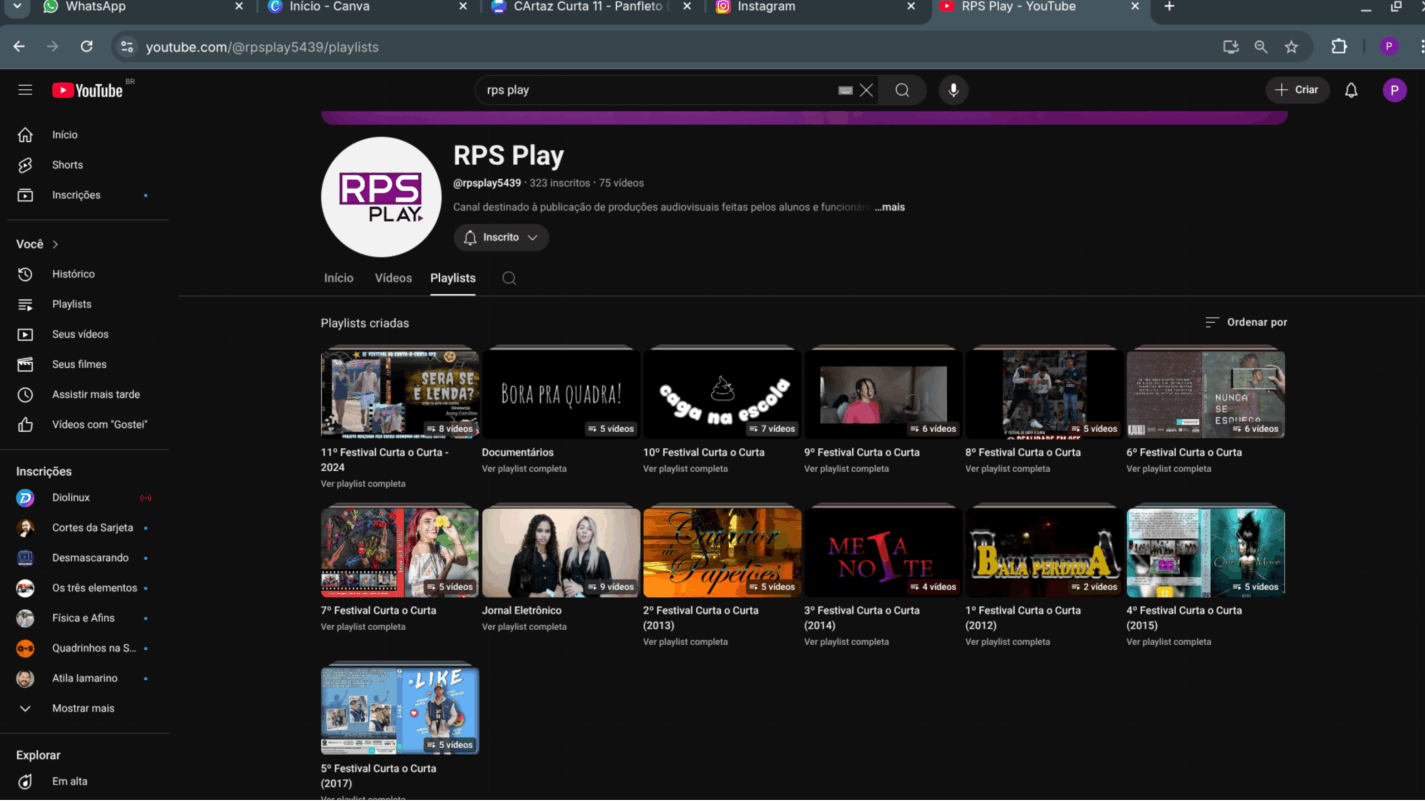The image size is (1425, 801).
Task: Open the zoom indicator in address bar
Action: pos(1261,47)
